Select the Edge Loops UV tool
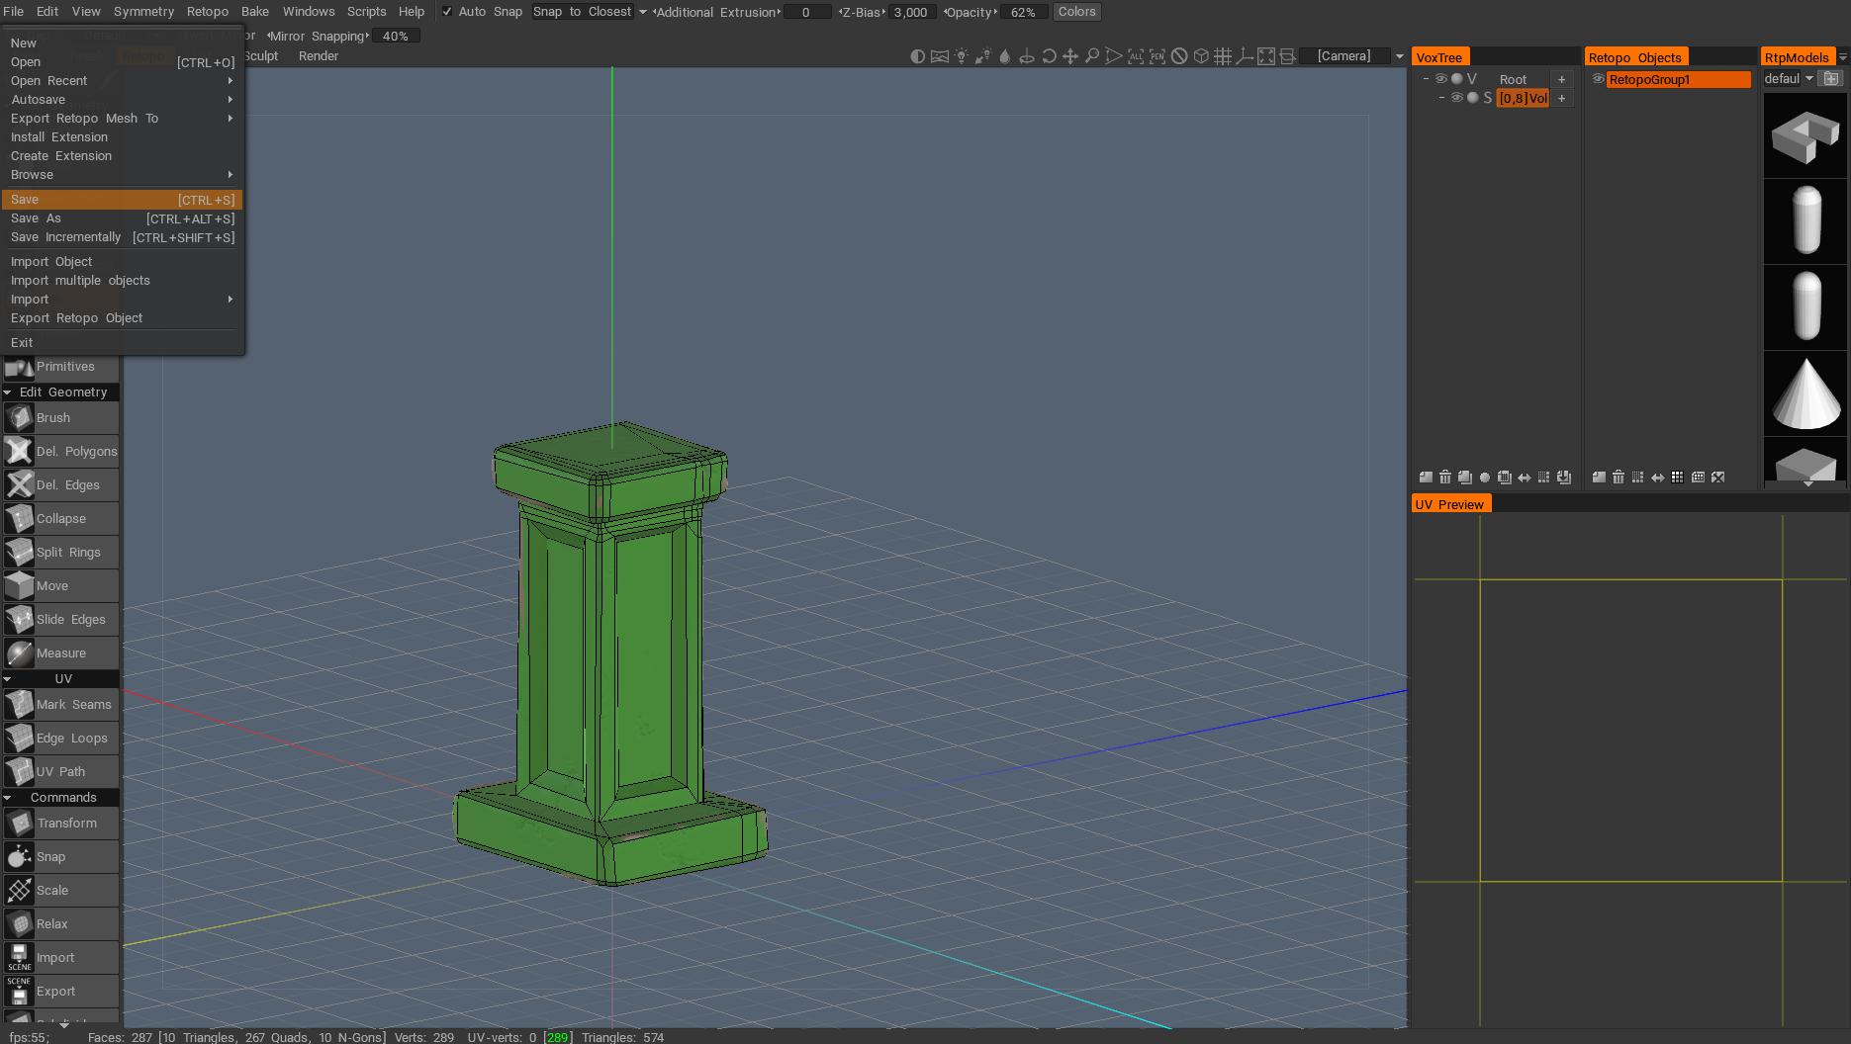Screen dimensions: 1851x1044 tap(59, 738)
